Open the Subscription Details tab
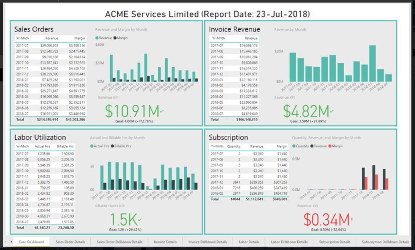Viewport: 415px width, 250px height. [334, 242]
